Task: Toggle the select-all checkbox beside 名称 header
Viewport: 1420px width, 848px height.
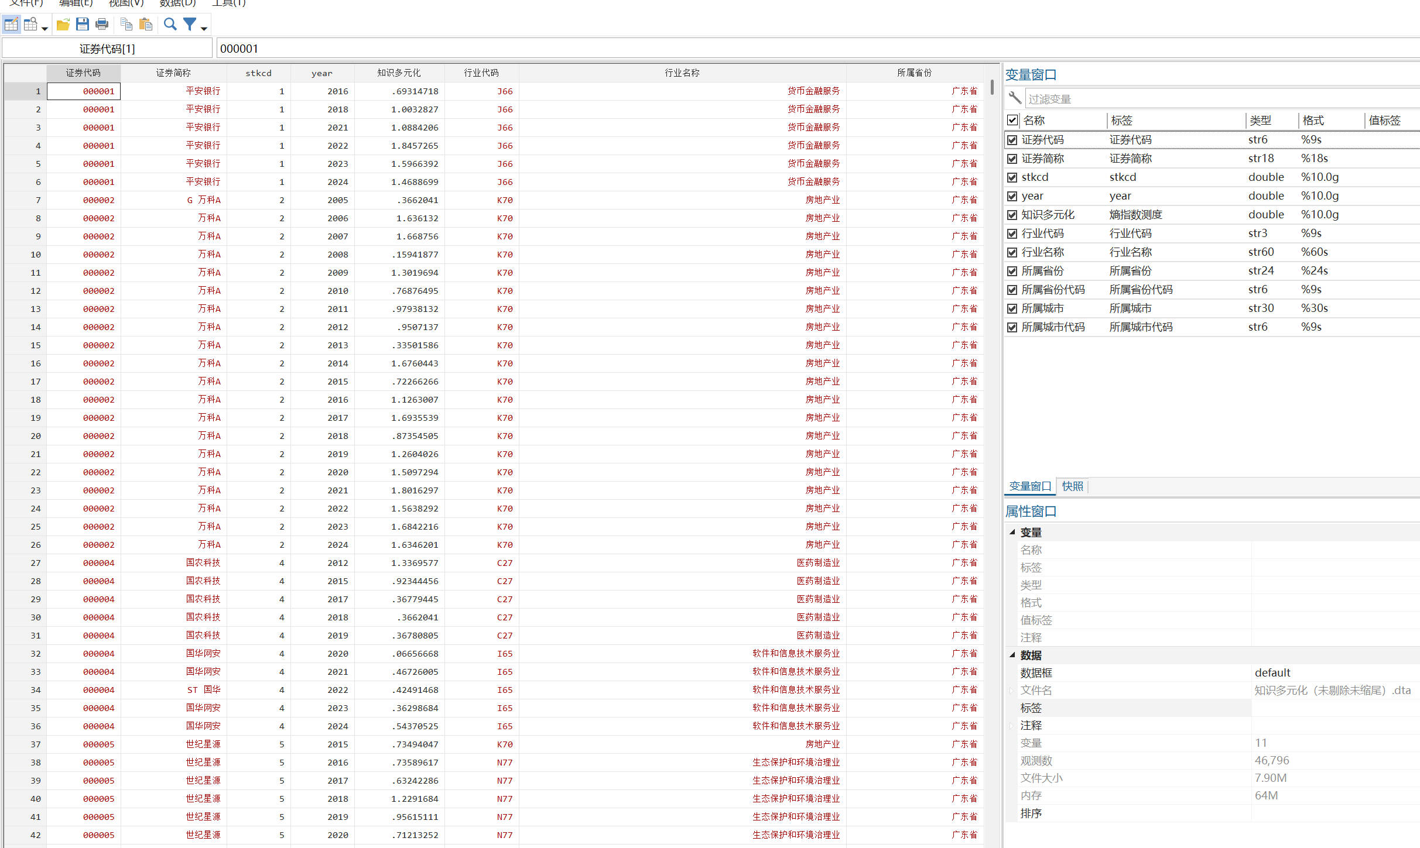Action: tap(1012, 121)
